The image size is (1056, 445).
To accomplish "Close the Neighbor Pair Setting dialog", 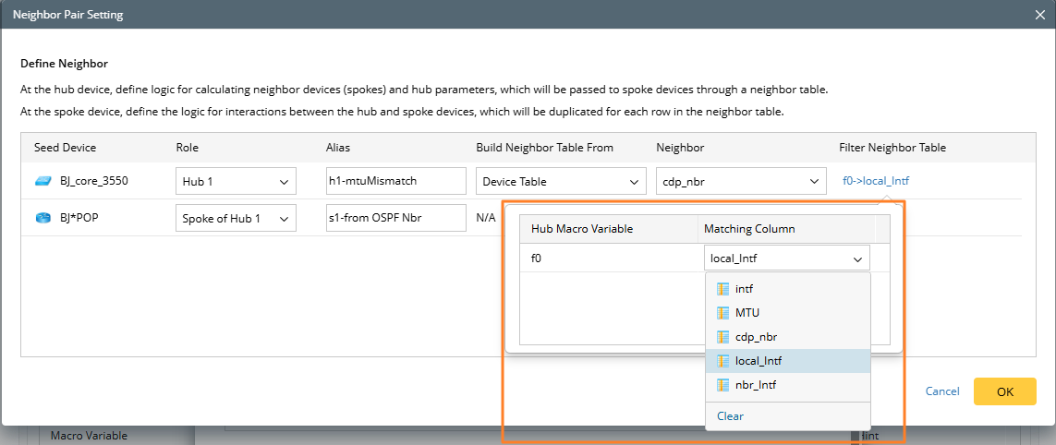I will tap(1040, 15).
